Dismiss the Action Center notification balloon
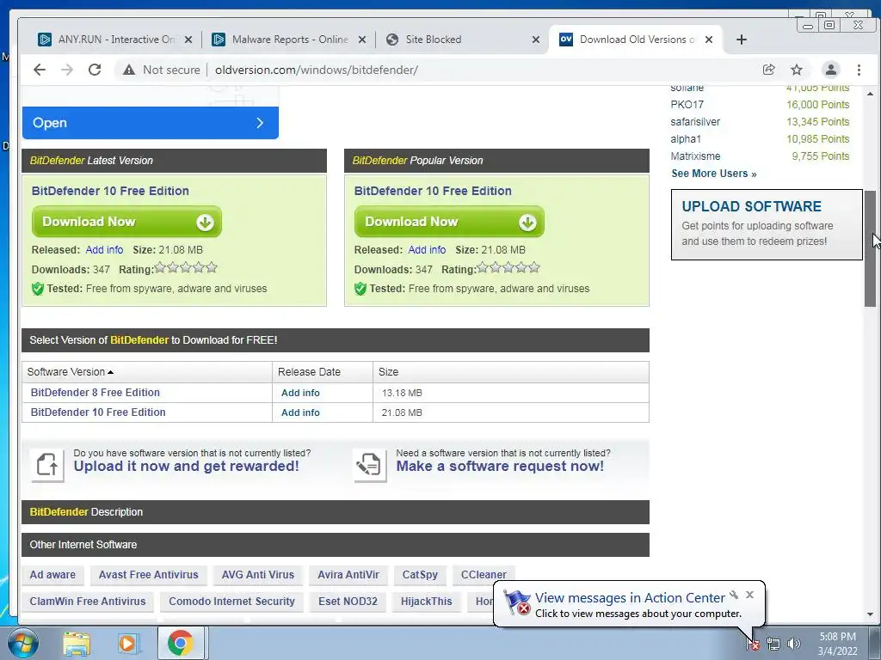Screen dimensions: 881x660 coord(749,595)
